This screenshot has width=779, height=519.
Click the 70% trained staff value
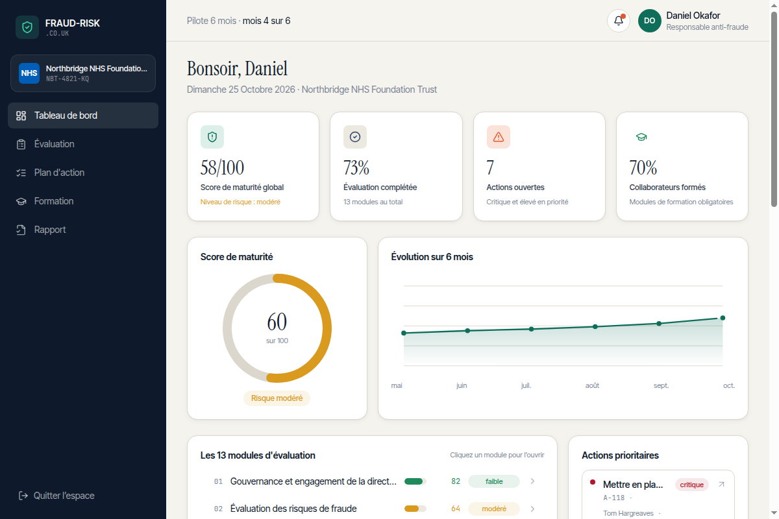point(643,168)
